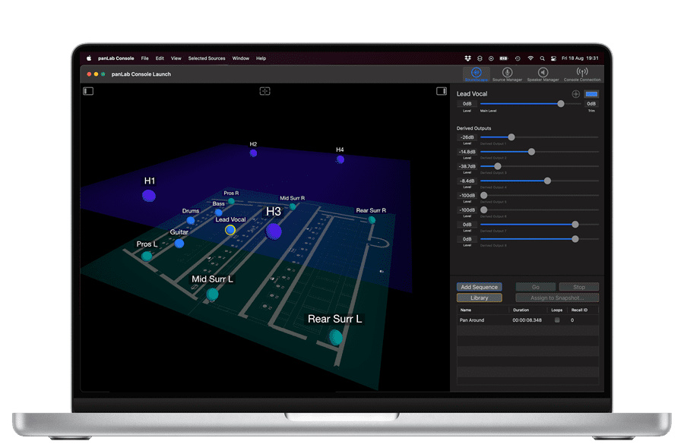Click the Library button

[x=479, y=298]
